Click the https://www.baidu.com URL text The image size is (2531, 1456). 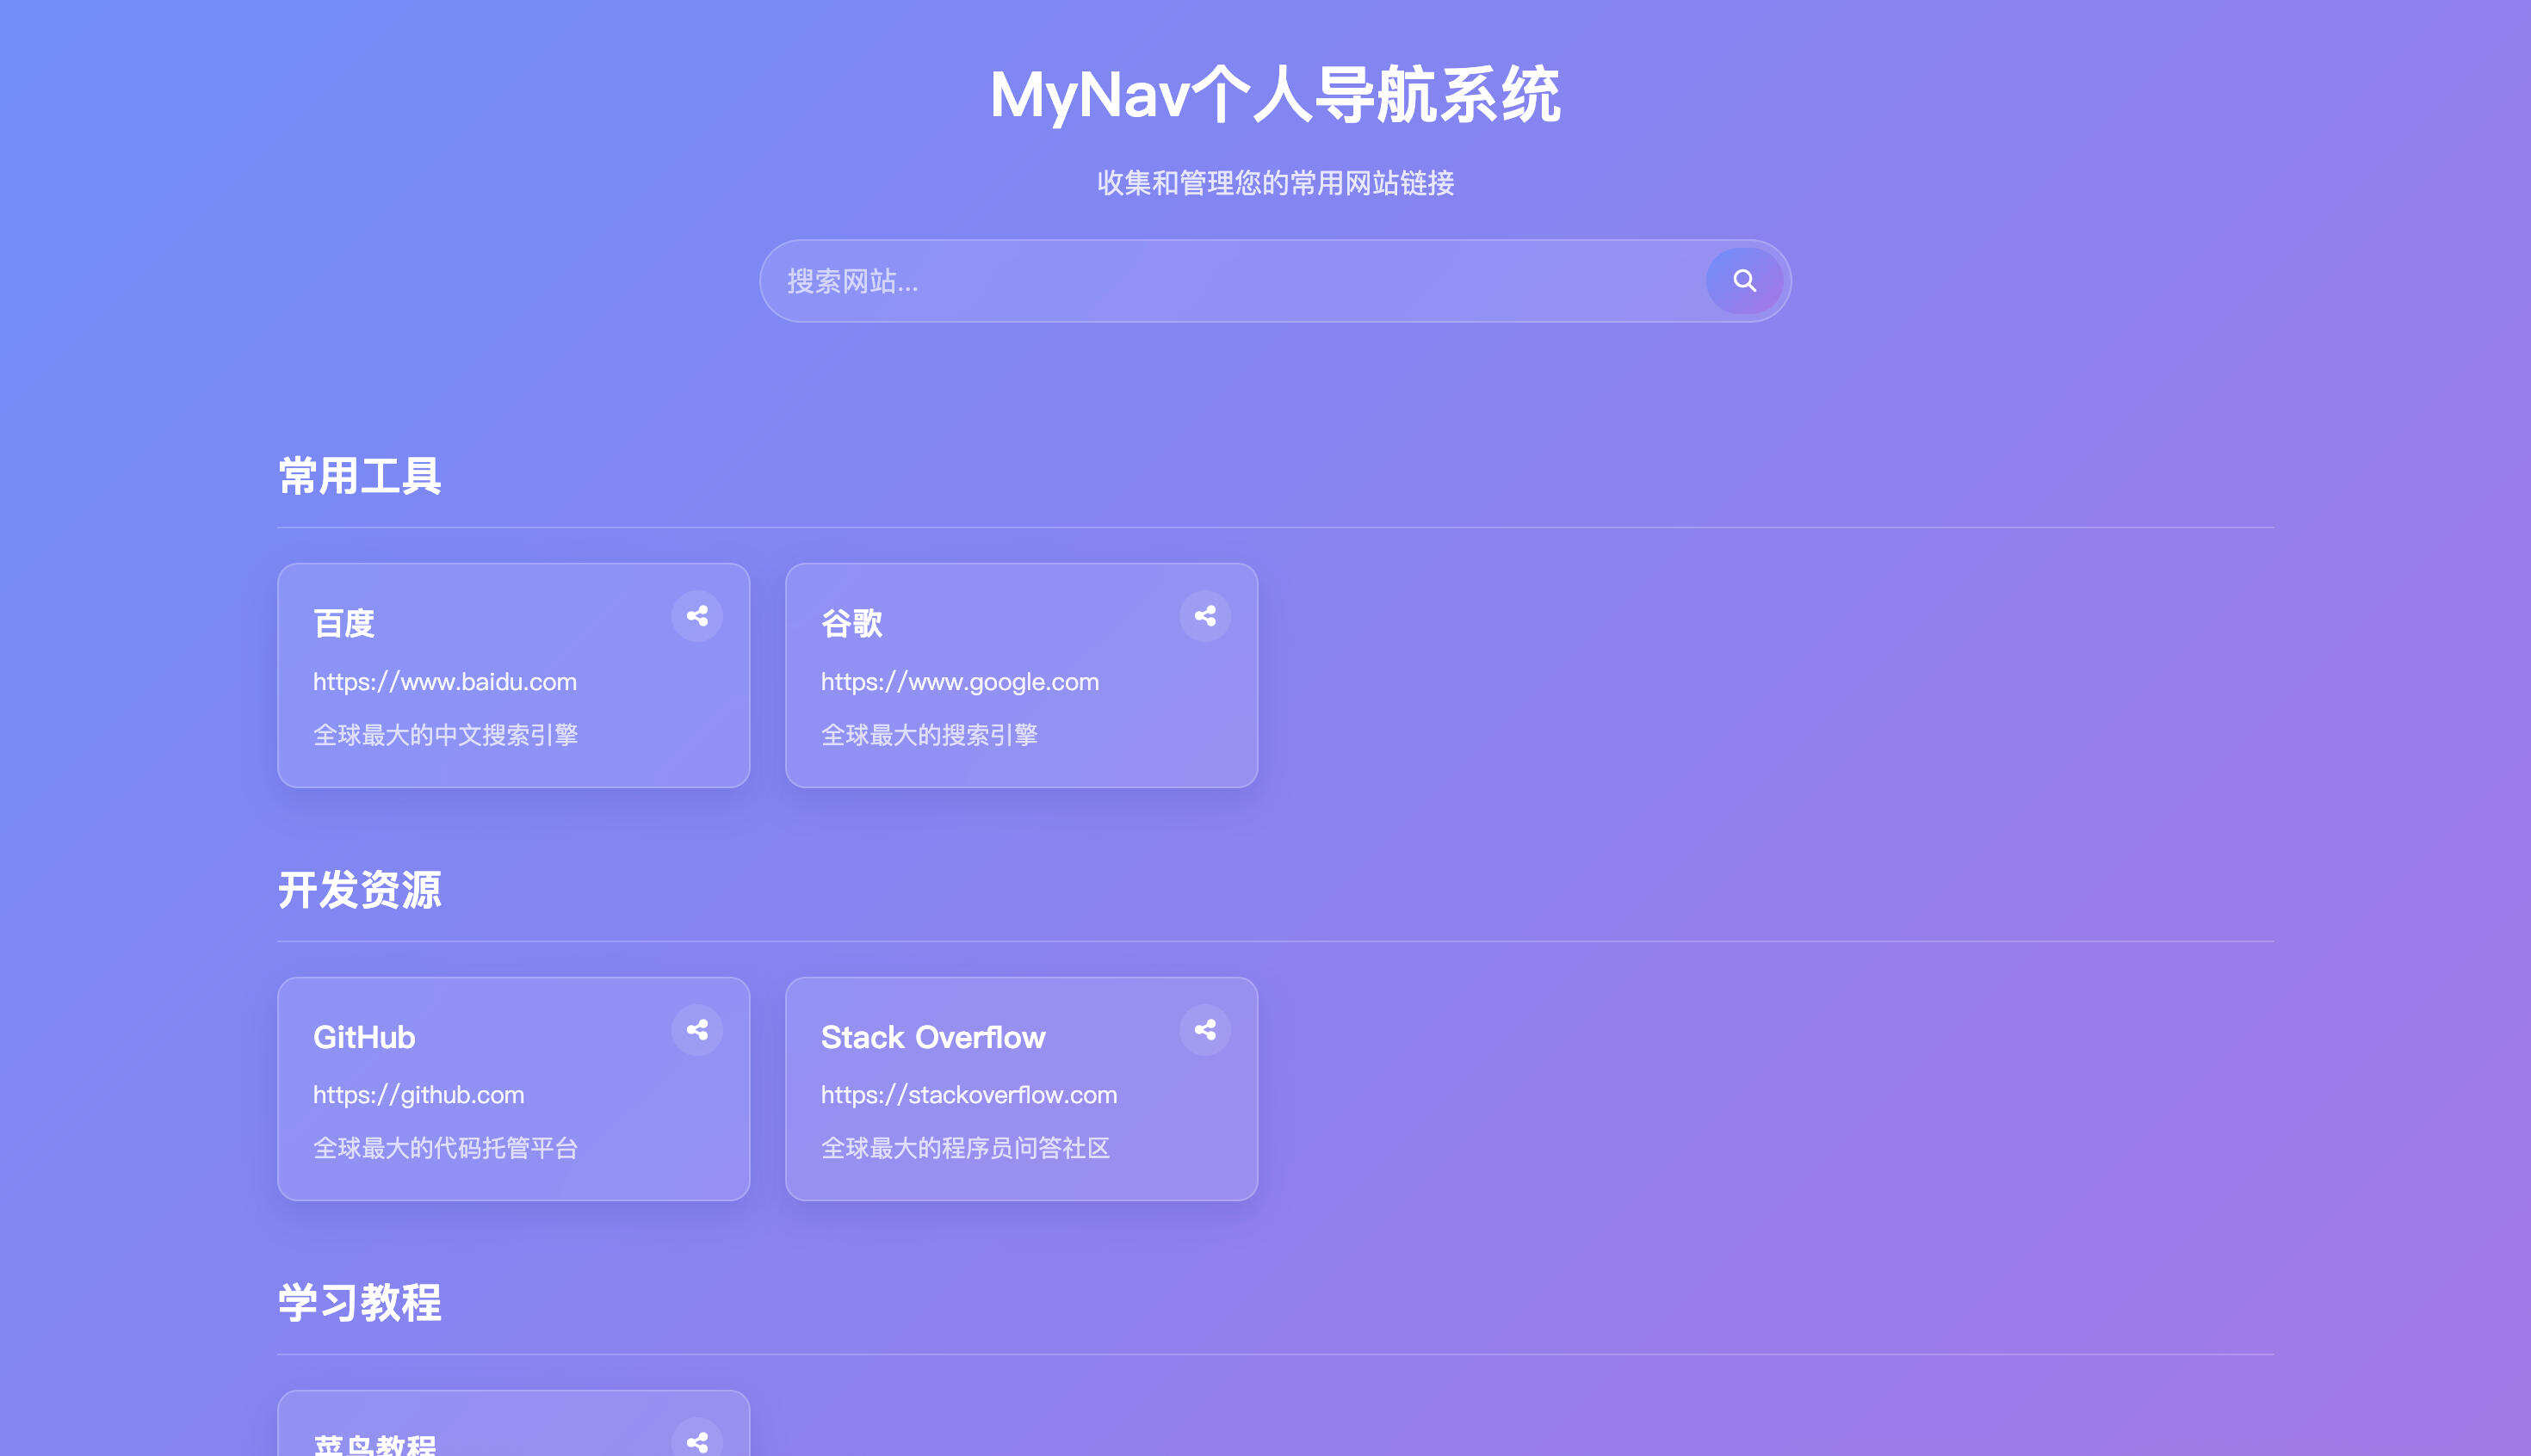[444, 681]
